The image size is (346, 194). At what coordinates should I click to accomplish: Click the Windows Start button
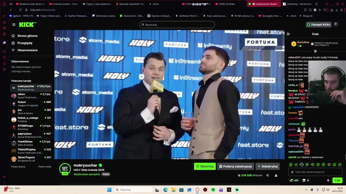point(109,190)
